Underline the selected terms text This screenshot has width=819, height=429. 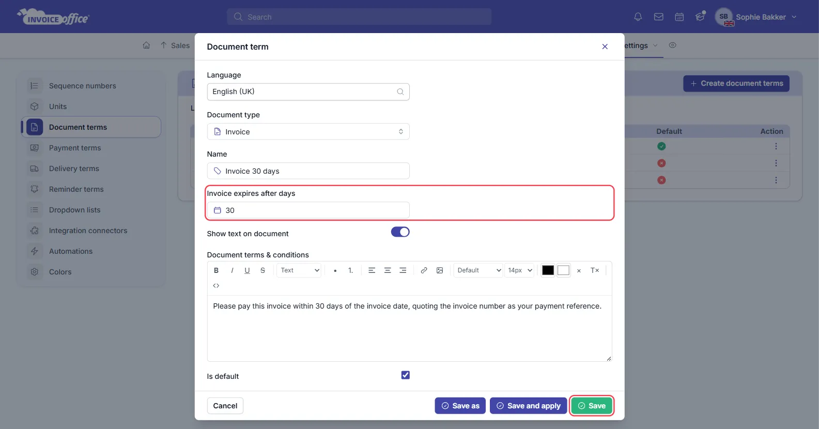(247, 270)
